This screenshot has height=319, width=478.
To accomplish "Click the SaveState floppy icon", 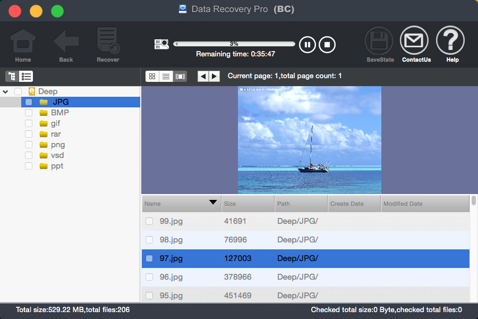I will [x=379, y=40].
